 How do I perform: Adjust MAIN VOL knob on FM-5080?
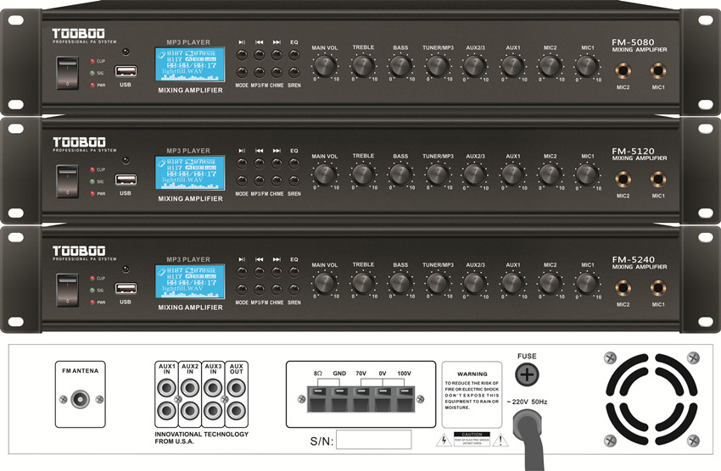(325, 66)
